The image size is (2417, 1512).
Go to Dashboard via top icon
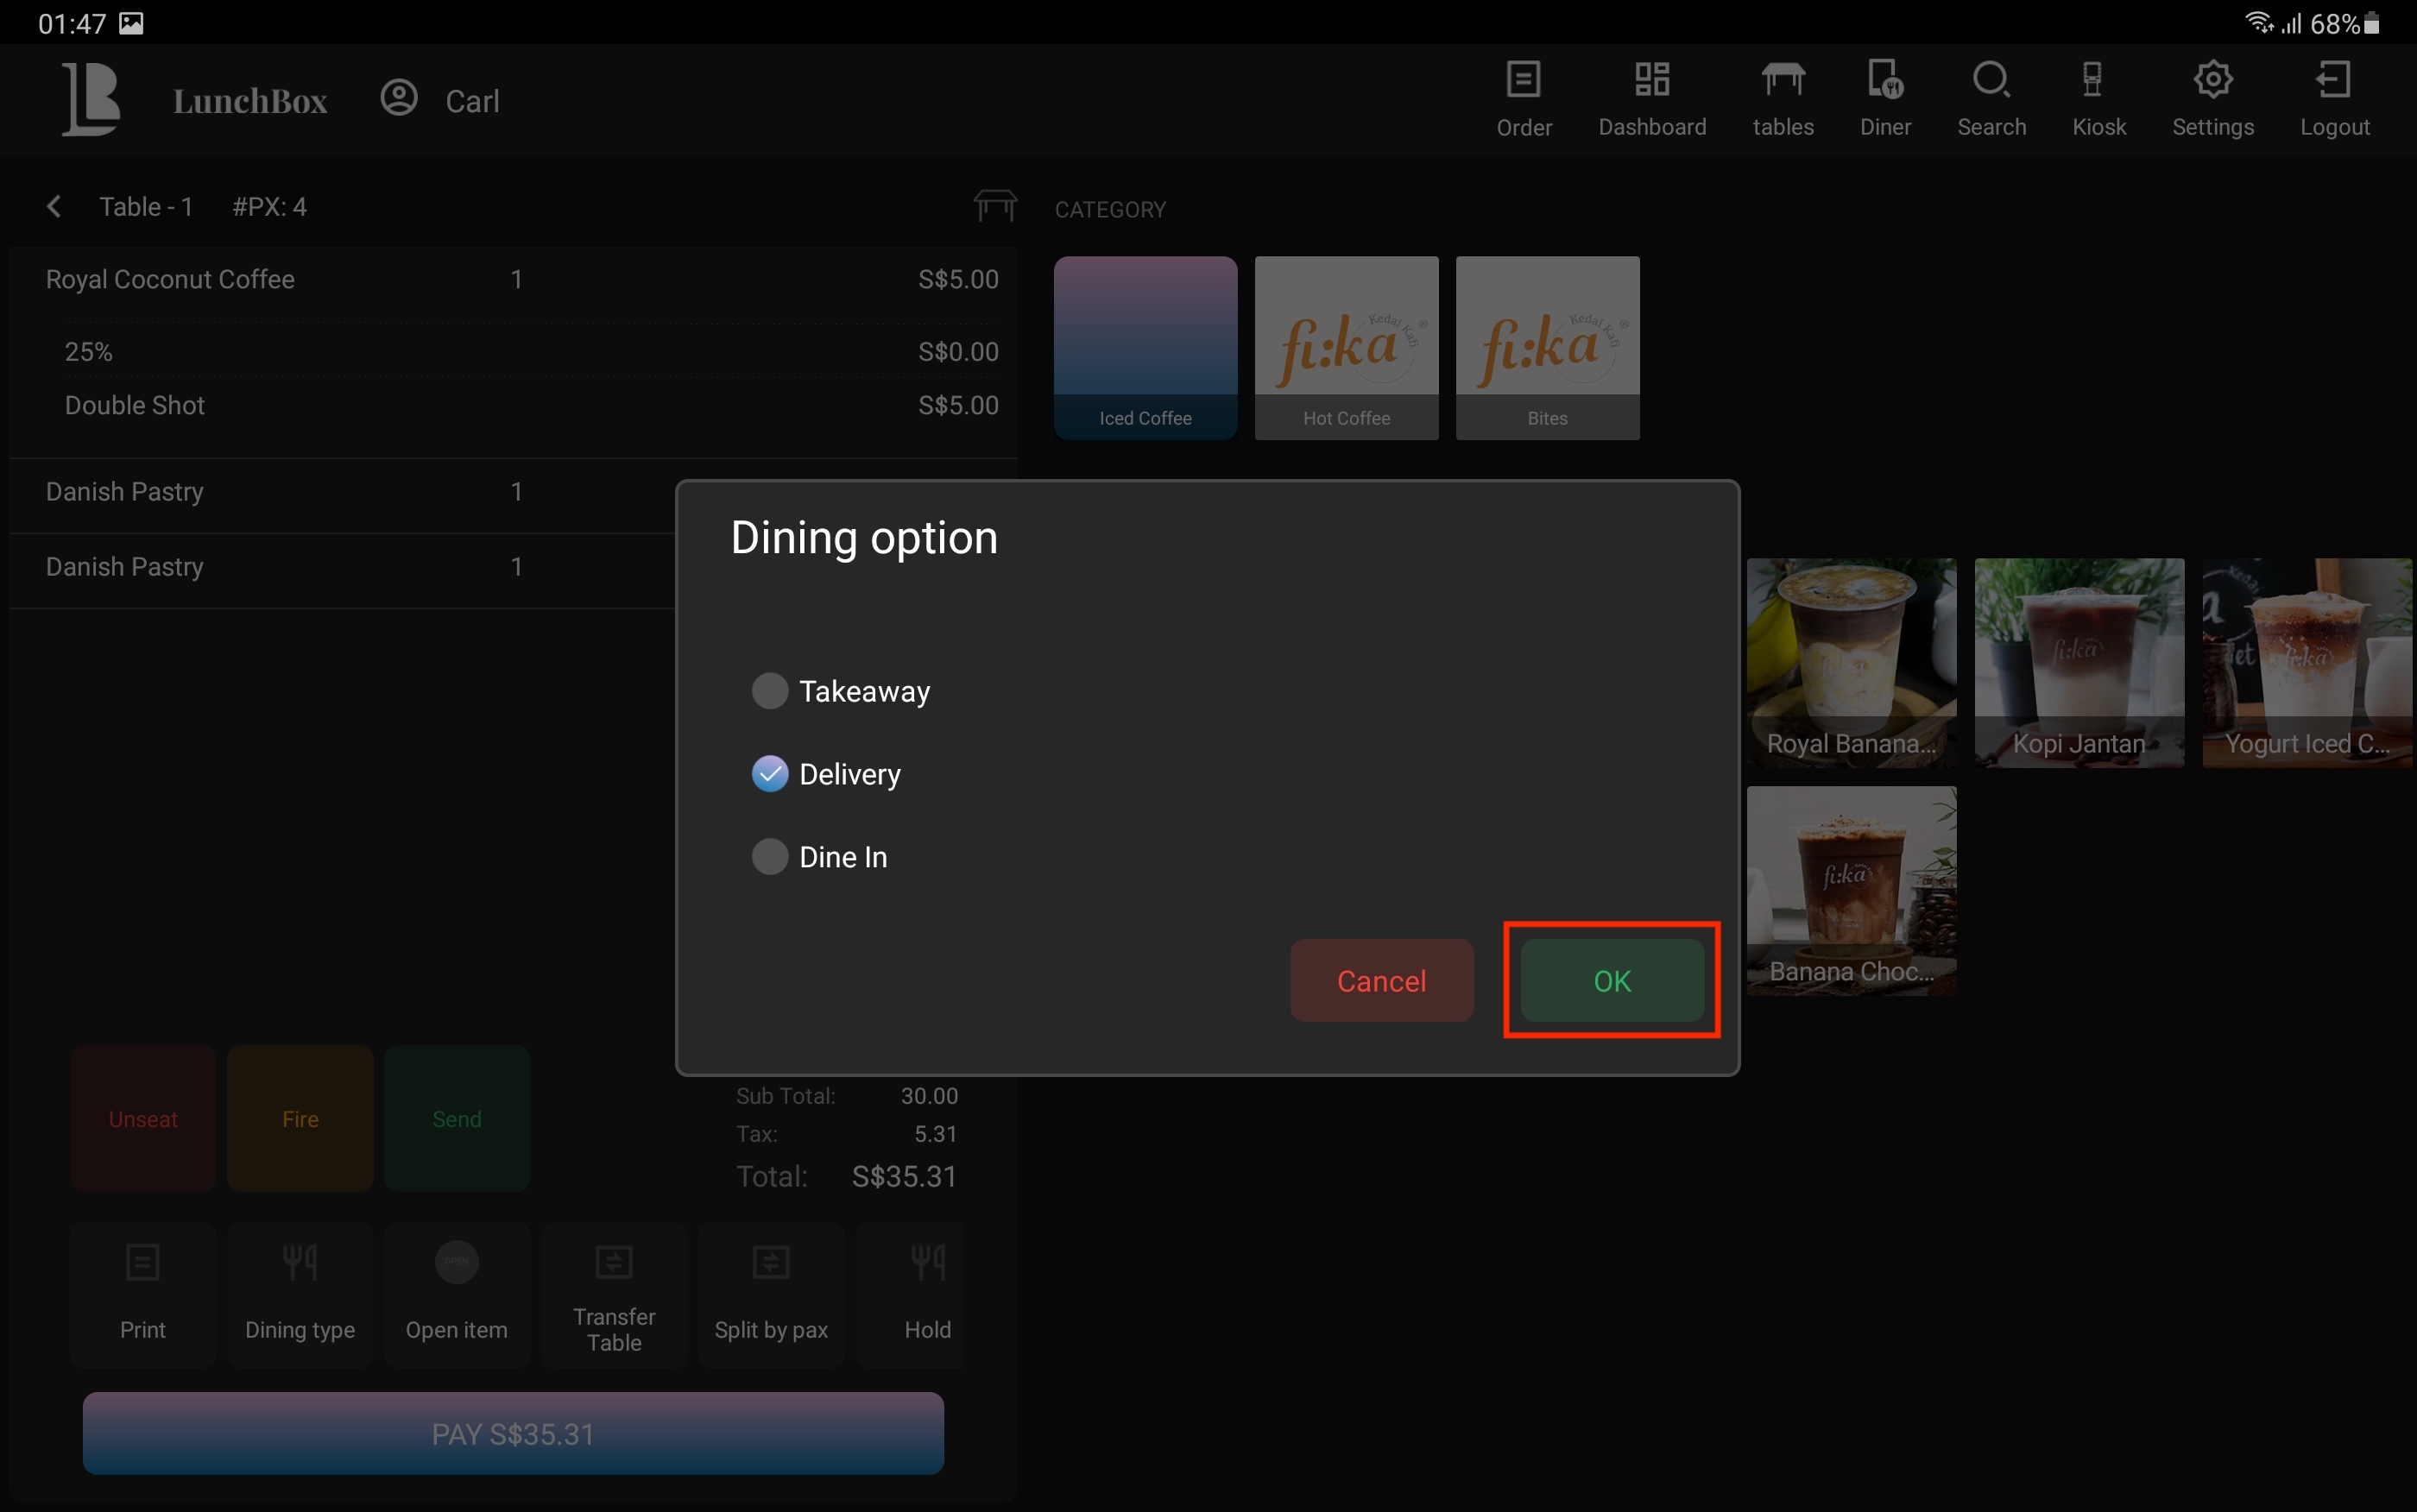(x=1651, y=98)
